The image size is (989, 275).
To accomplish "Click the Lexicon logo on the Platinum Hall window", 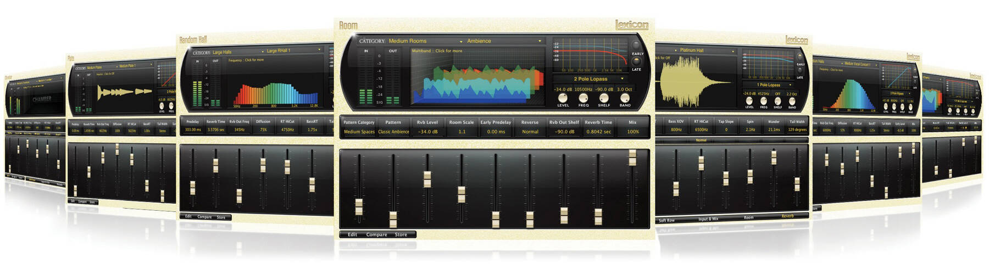I will (796, 40).
